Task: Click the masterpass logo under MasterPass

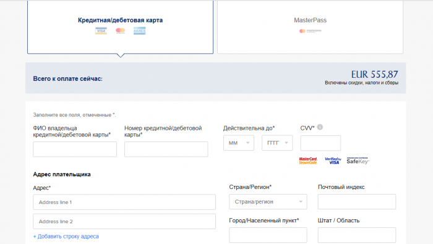Action: [311, 31]
